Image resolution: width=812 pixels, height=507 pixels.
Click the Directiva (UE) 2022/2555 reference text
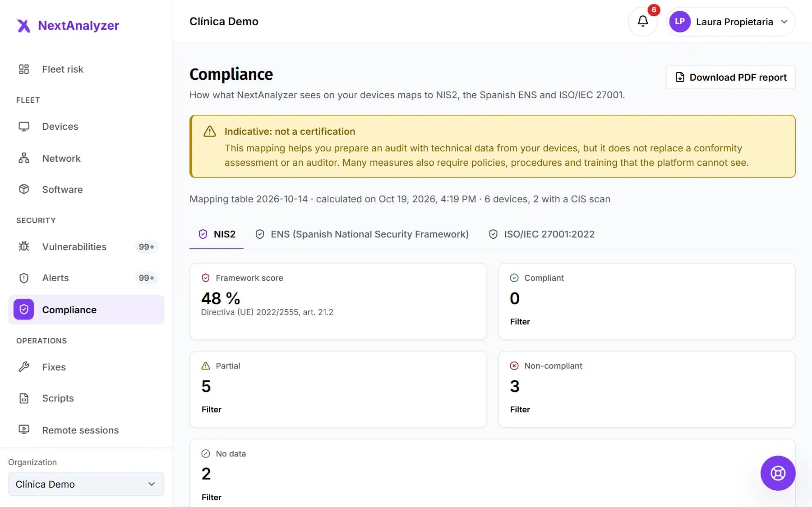[267, 312]
